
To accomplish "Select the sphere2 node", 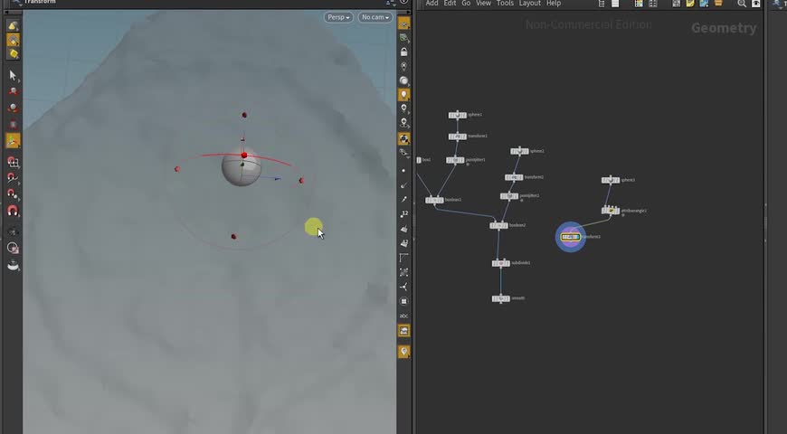I will click(x=519, y=151).
